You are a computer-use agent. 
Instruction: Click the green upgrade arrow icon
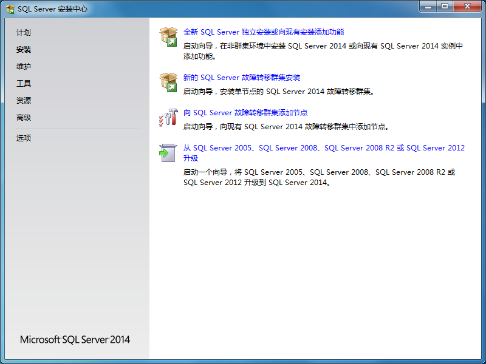pos(168,153)
